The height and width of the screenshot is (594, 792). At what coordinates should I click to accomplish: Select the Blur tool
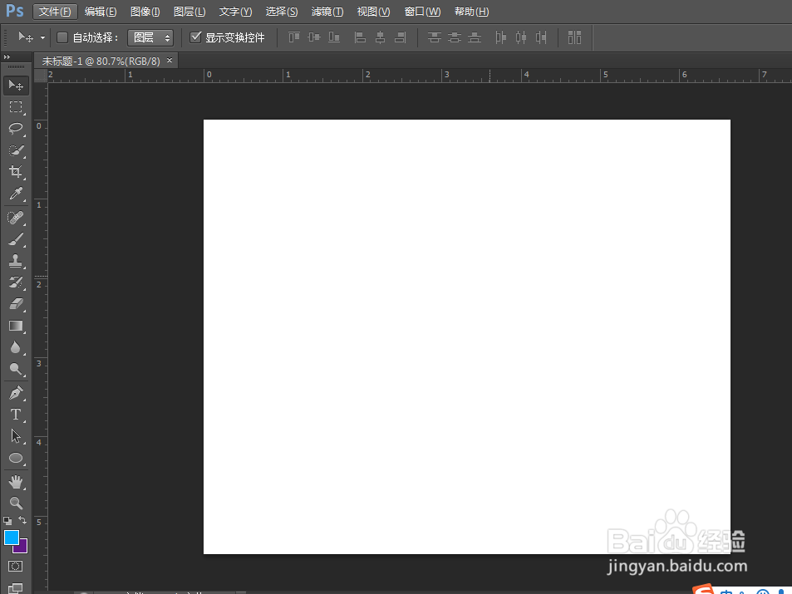click(16, 347)
